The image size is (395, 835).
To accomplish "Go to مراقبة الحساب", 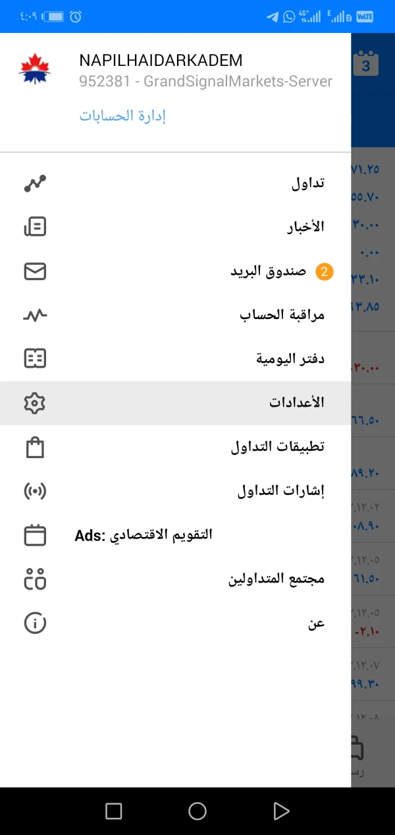I will [282, 315].
